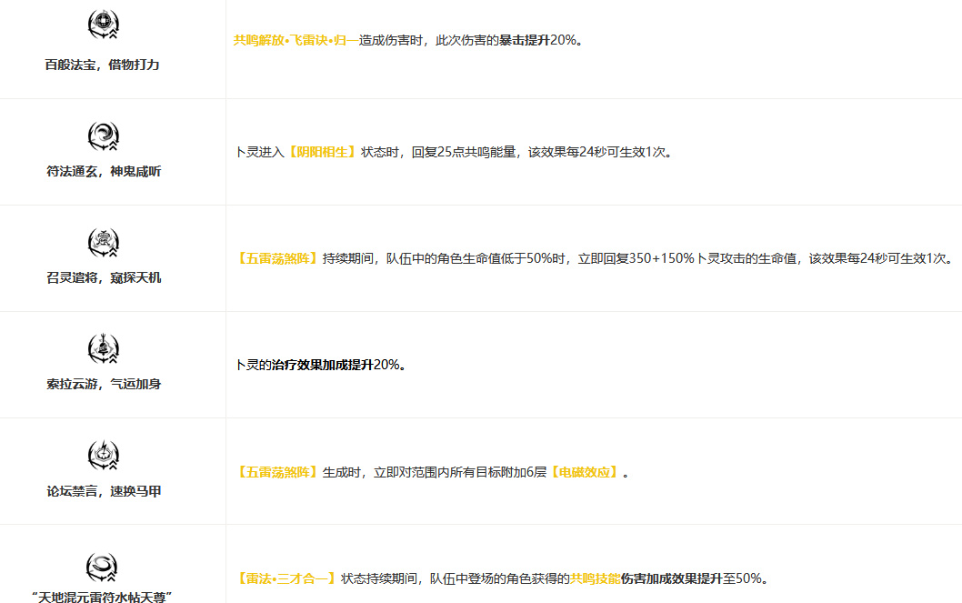
Task: Open the 【阴阳相生】 highlighted term
Action: [322, 152]
